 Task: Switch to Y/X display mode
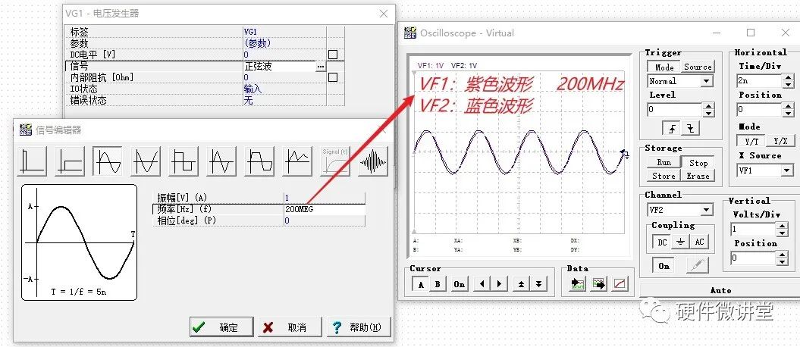click(779, 142)
